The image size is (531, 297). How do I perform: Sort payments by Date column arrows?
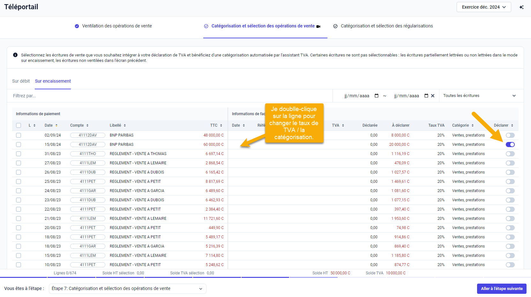click(56, 125)
